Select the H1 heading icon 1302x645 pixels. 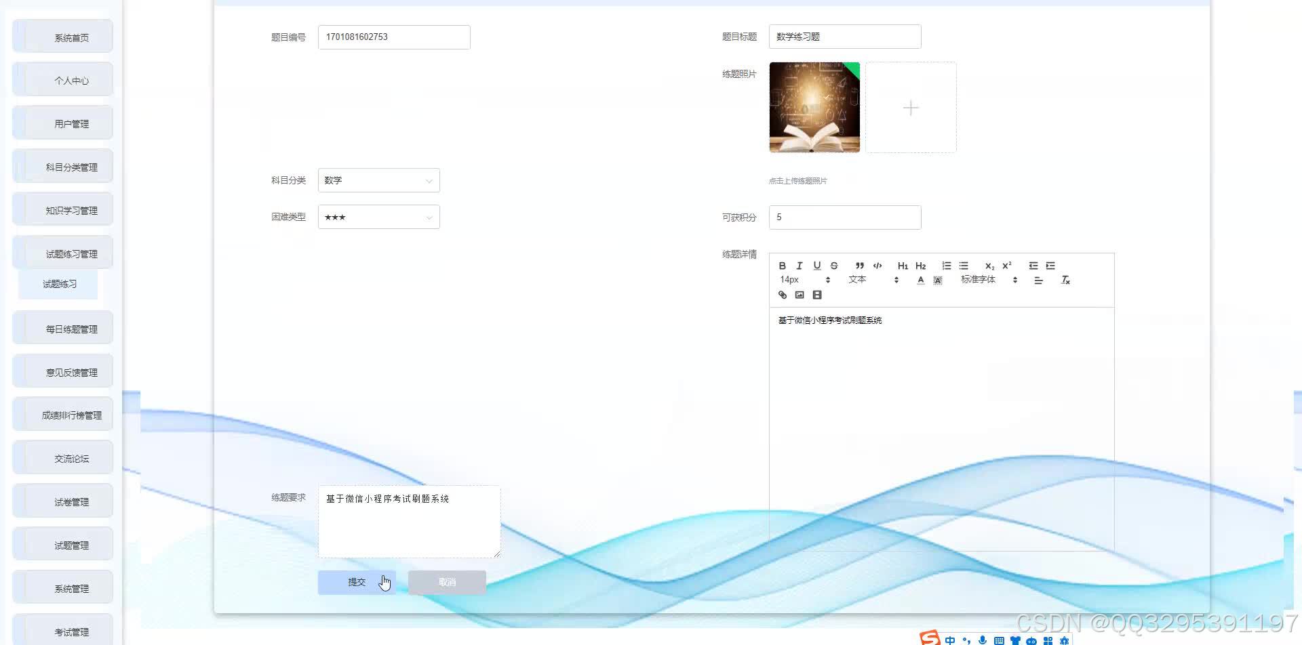click(903, 266)
